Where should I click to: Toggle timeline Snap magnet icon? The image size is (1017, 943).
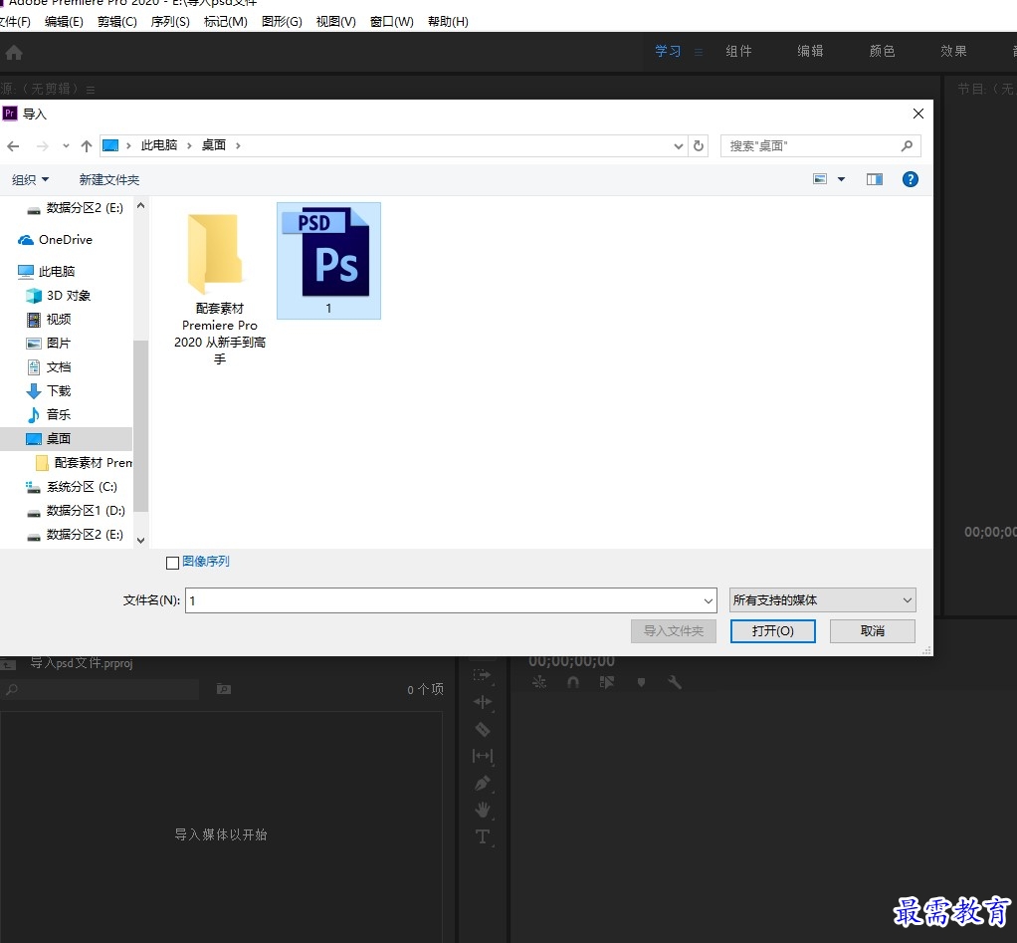pos(573,682)
